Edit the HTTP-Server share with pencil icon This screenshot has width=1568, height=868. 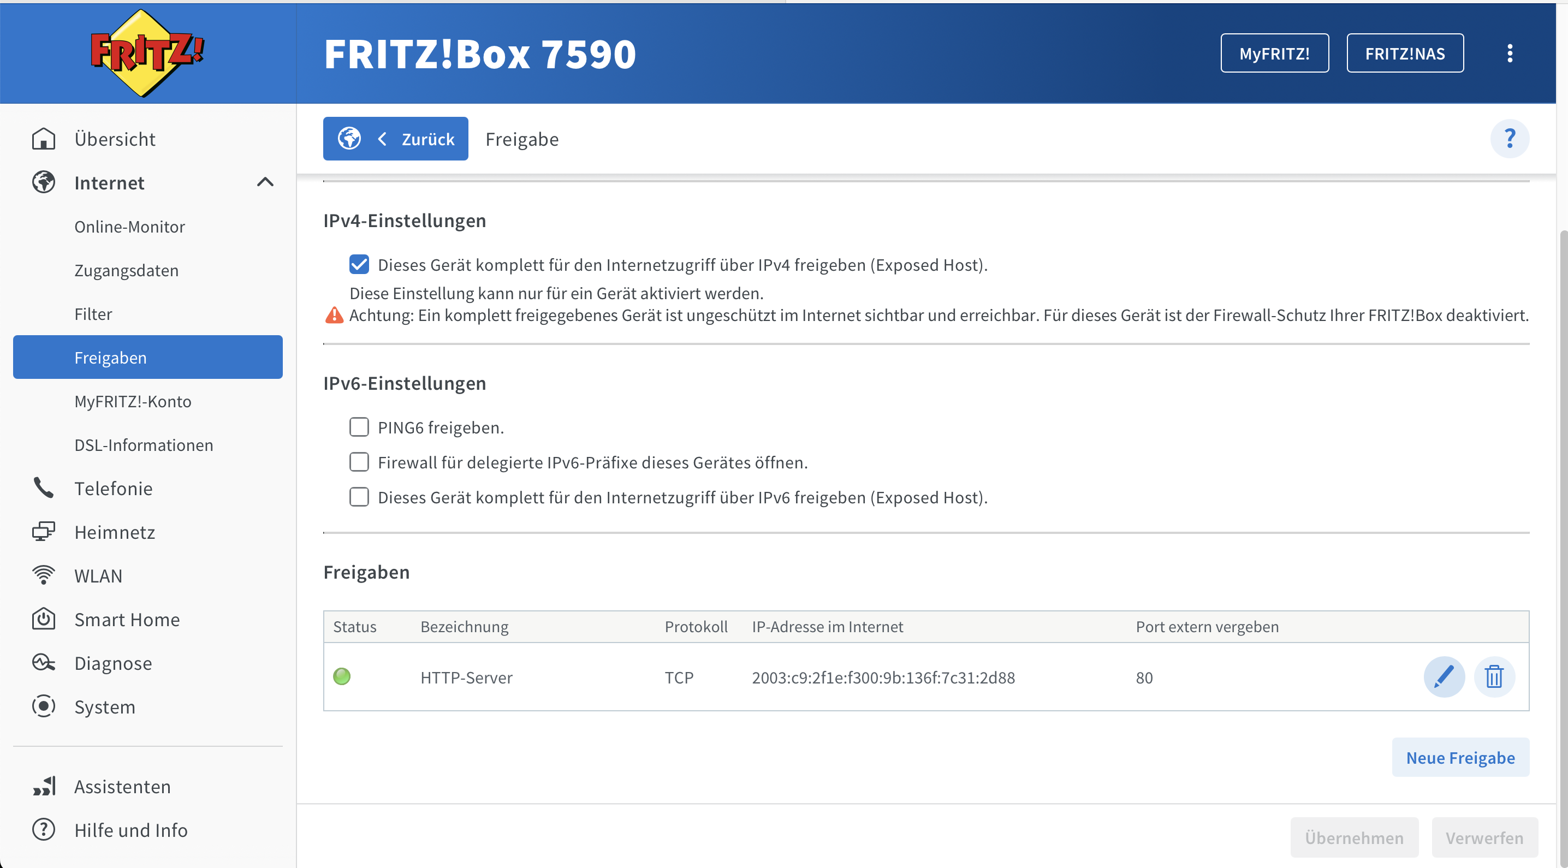(1444, 677)
